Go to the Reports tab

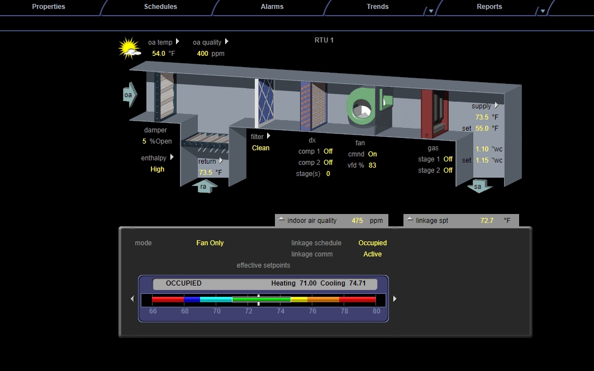[x=489, y=7]
